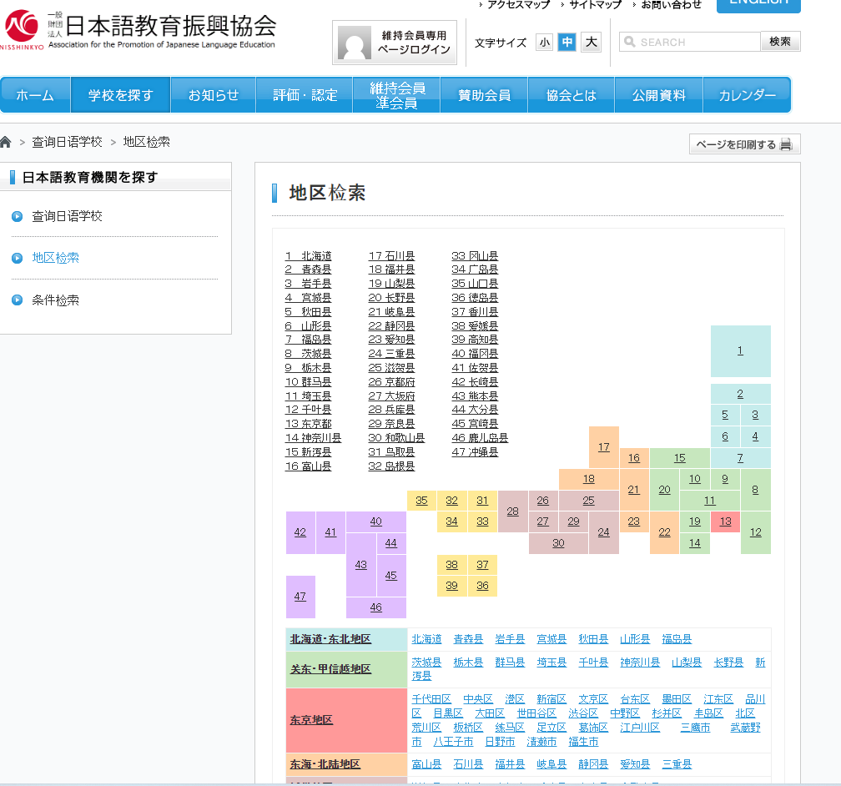Toggle the site to ENGLISH
The width and height of the screenshot is (841, 786).
click(758, 7)
